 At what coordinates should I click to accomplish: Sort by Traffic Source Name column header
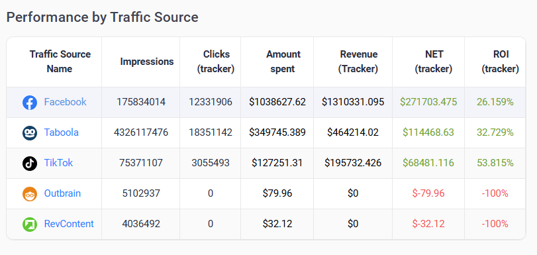coord(60,62)
